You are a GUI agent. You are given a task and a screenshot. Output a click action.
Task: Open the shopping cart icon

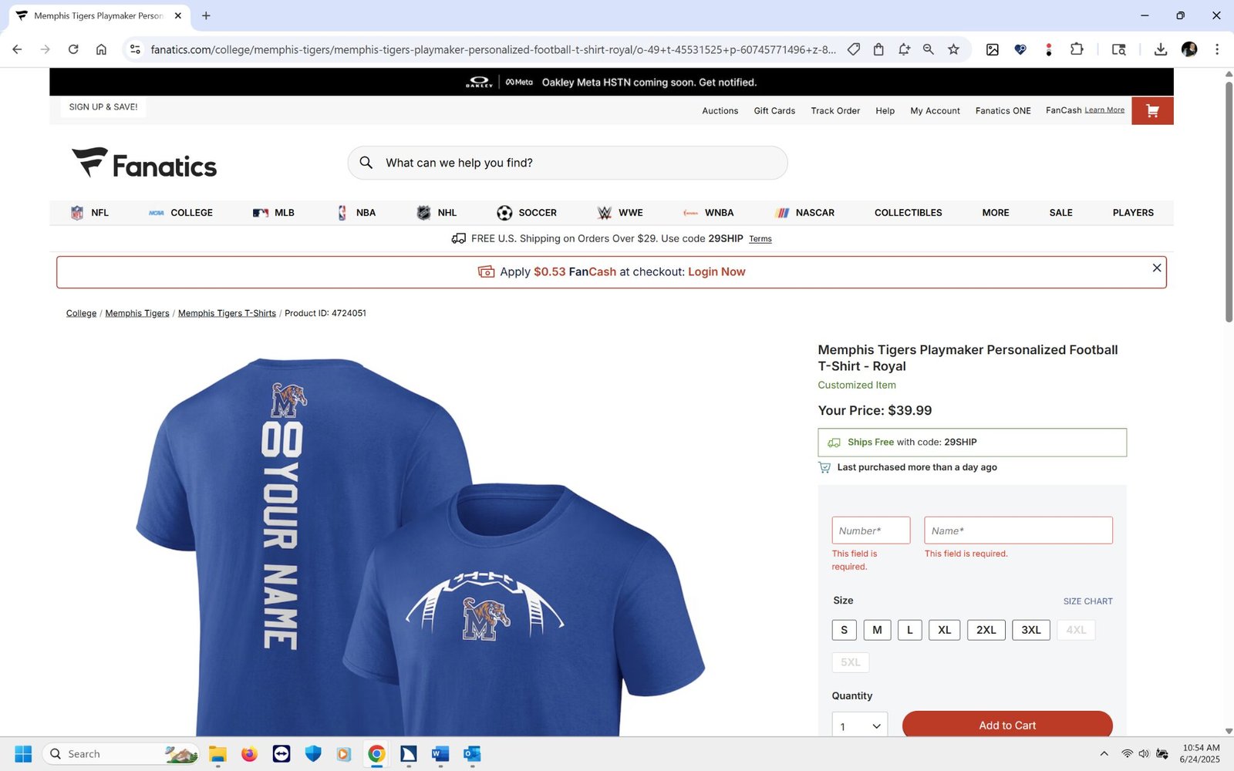pyautogui.click(x=1152, y=111)
